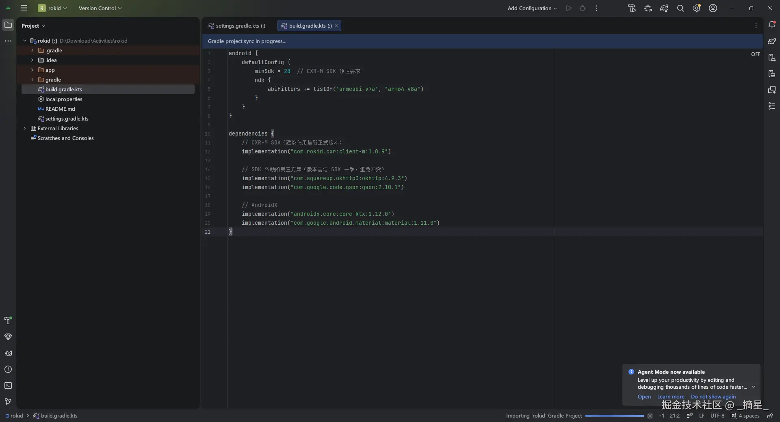Select README.md in the project tree
Image resolution: width=780 pixels, height=422 pixels.
click(x=60, y=109)
